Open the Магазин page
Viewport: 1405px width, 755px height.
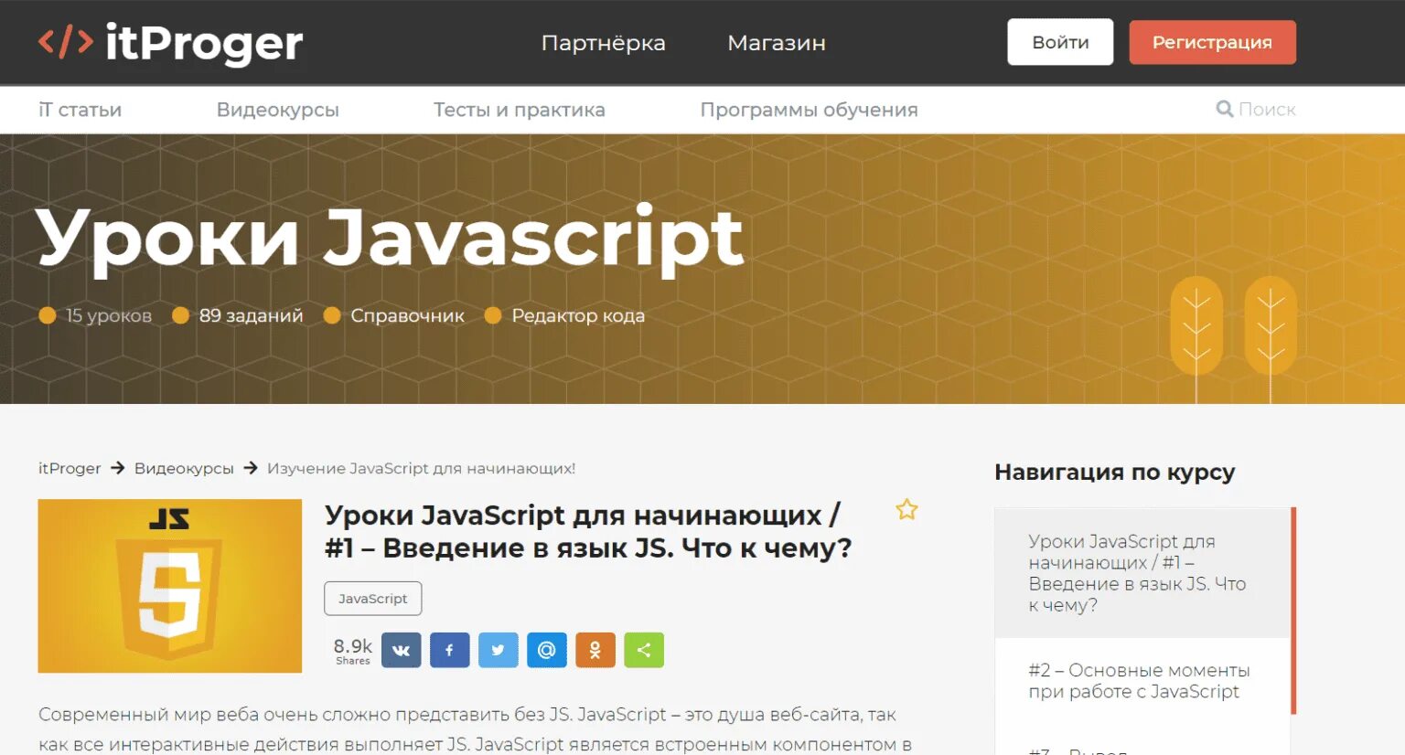777,43
